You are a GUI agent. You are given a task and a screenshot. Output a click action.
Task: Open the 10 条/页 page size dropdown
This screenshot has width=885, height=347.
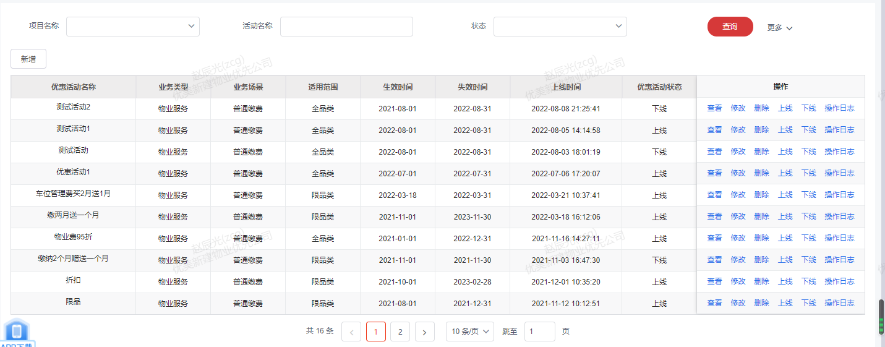click(470, 332)
